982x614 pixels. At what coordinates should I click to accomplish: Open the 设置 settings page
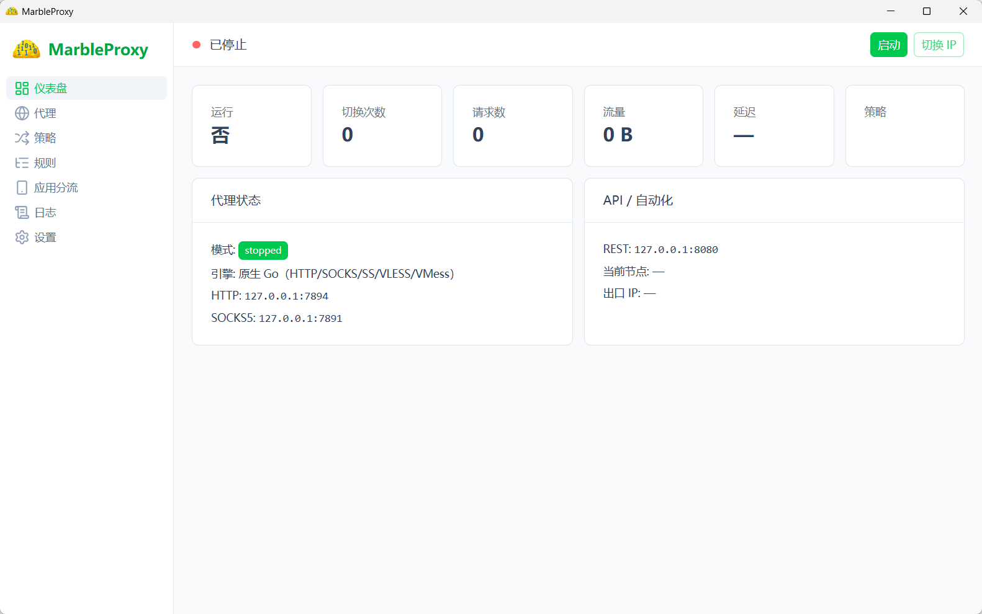(x=86, y=237)
